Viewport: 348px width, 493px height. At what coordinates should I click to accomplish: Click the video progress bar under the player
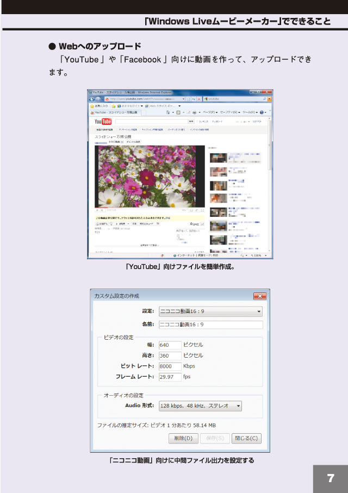(150, 208)
